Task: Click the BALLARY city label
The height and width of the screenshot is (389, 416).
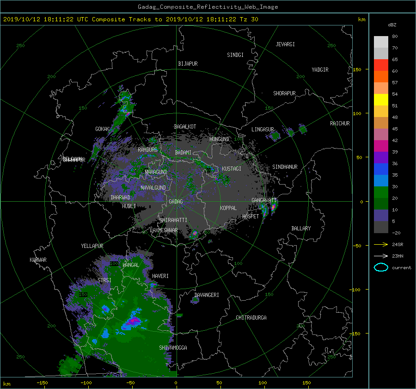Action: coord(301,228)
